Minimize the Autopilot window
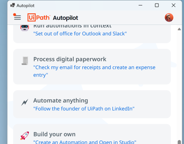Image resolution: width=184 pixels, height=144 pixels. coord(140,5)
